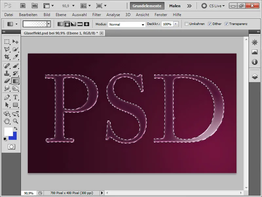Select the 3D Rotate tool
Image resolution: width=262 pixels, height=197 pixels.
point(7,114)
